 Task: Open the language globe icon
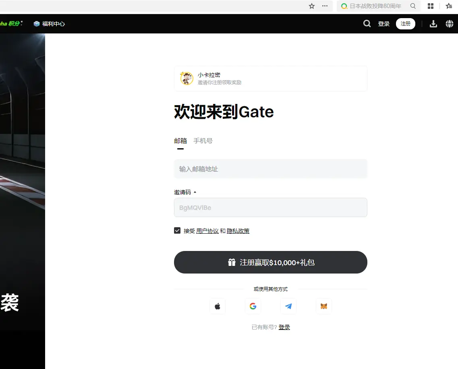(x=450, y=24)
